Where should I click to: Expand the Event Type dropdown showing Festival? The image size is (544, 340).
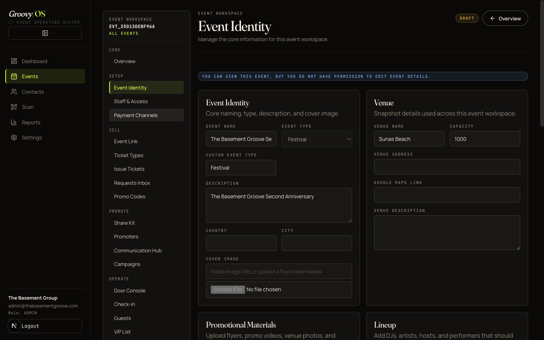click(317, 139)
